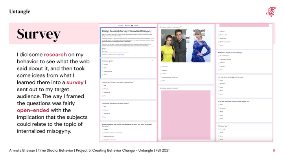Choose the 'It depends on the context' option

coord(109,140)
